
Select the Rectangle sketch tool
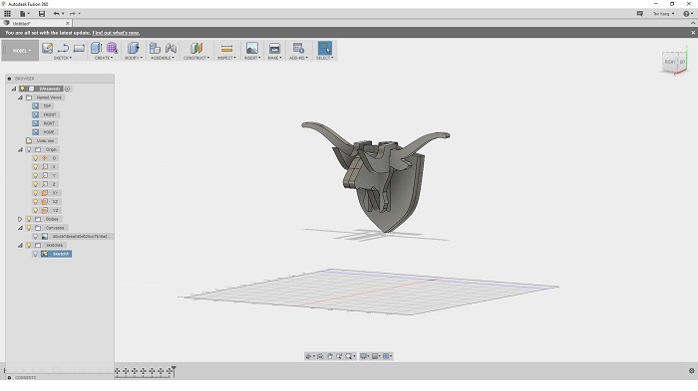(x=79, y=48)
